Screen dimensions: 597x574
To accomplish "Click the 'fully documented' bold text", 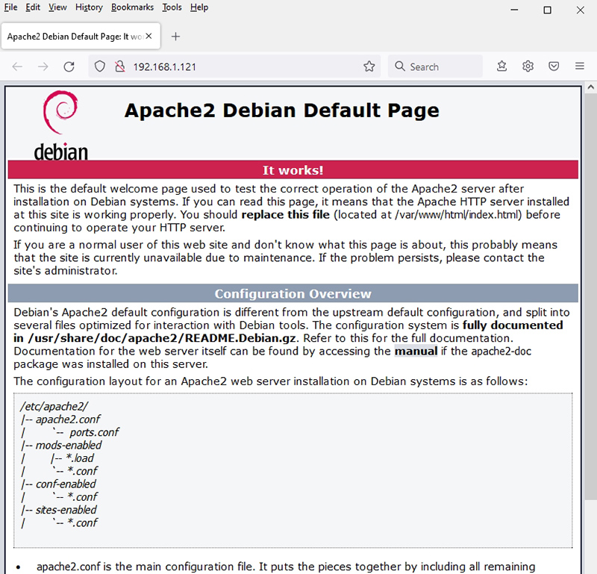I will tap(513, 325).
